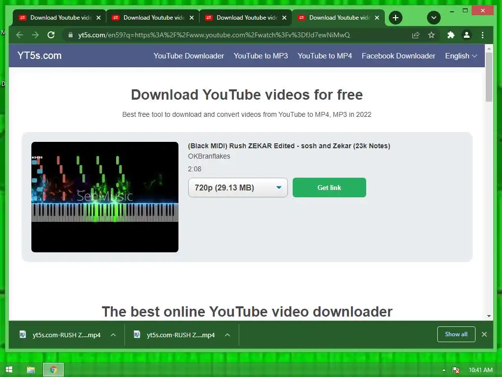Screen dimensions: 502x377
Task: Open YouTube to MP3 nav link
Action: click(261, 56)
